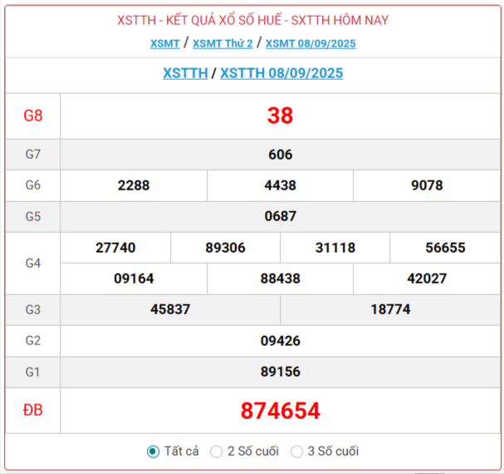Open the 'XSTTH 08/09/2025' heading link
This screenshot has width=504, height=474.
coord(281,73)
